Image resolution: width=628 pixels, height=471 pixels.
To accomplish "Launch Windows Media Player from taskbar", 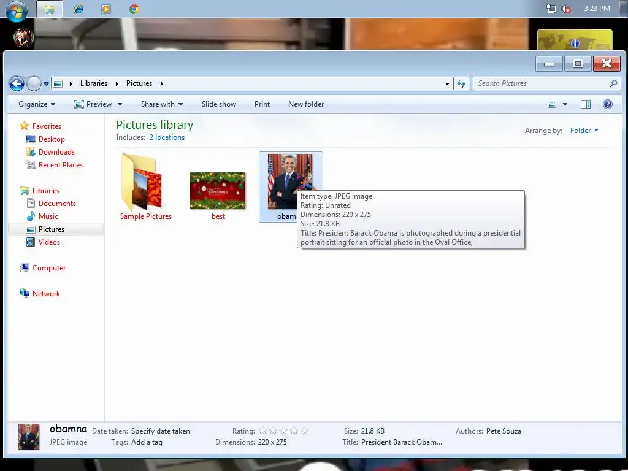I will click(106, 9).
